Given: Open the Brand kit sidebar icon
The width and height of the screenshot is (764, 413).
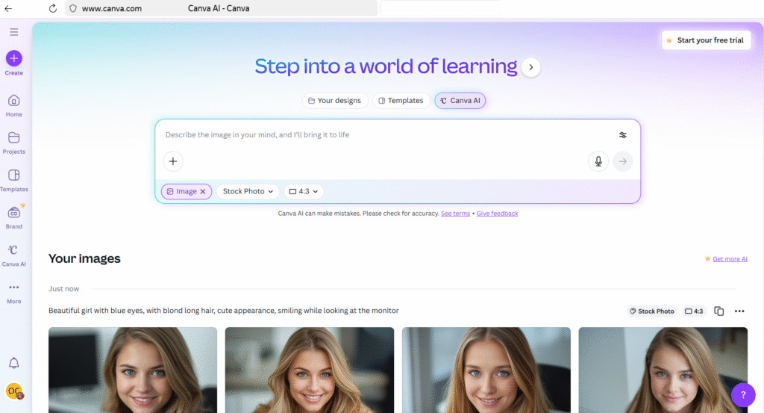Looking at the screenshot, I should (x=14, y=213).
